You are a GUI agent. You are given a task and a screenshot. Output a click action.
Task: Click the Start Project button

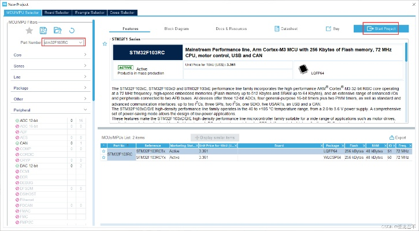(380, 28)
